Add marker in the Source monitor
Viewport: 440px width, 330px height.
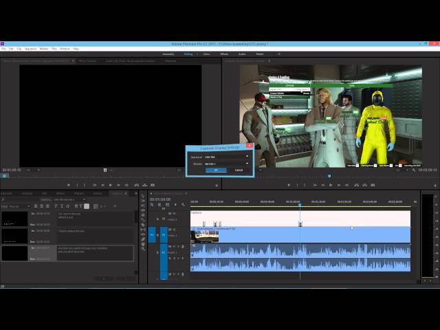[x=69, y=185]
